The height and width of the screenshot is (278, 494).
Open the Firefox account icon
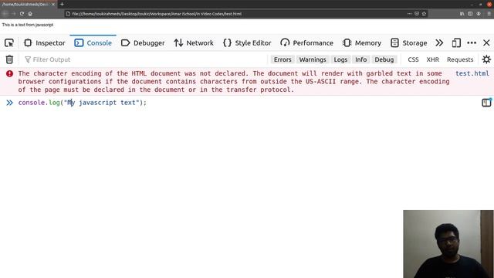(479, 14)
